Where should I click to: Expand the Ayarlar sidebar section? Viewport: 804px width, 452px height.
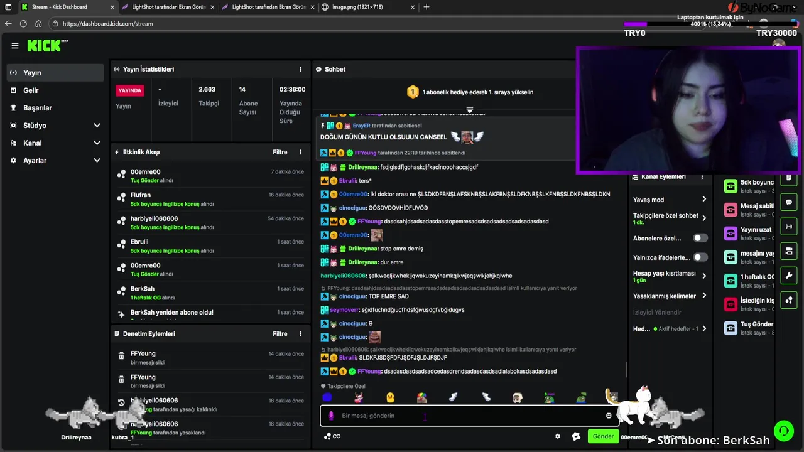click(55, 161)
